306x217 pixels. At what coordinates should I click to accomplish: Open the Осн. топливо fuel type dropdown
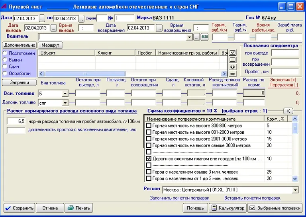coord(65,94)
